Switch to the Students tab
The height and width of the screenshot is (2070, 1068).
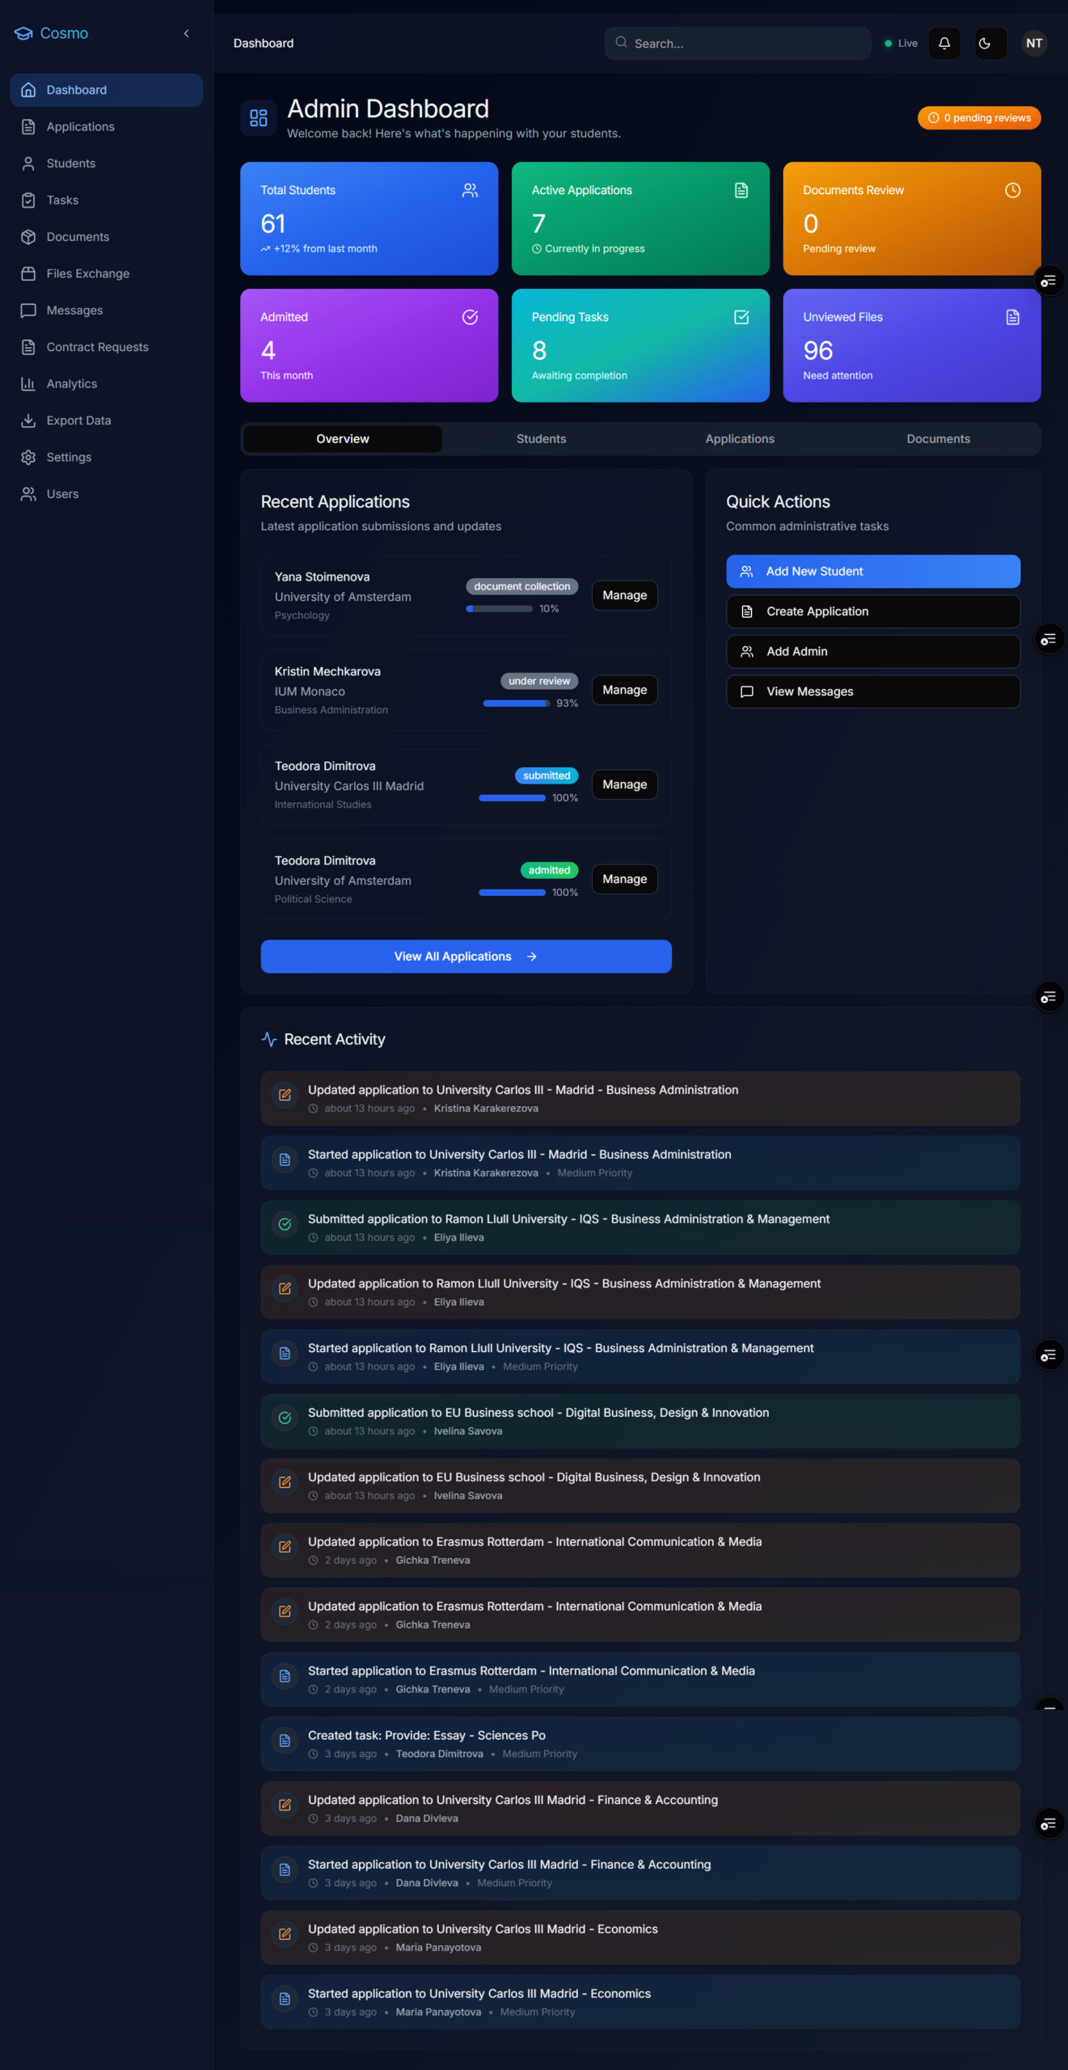[x=541, y=439]
